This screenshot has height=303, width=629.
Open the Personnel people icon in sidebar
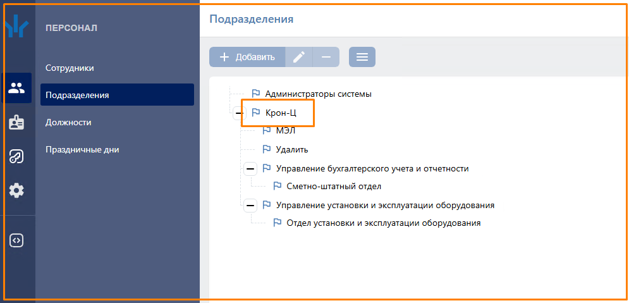[x=16, y=88]
